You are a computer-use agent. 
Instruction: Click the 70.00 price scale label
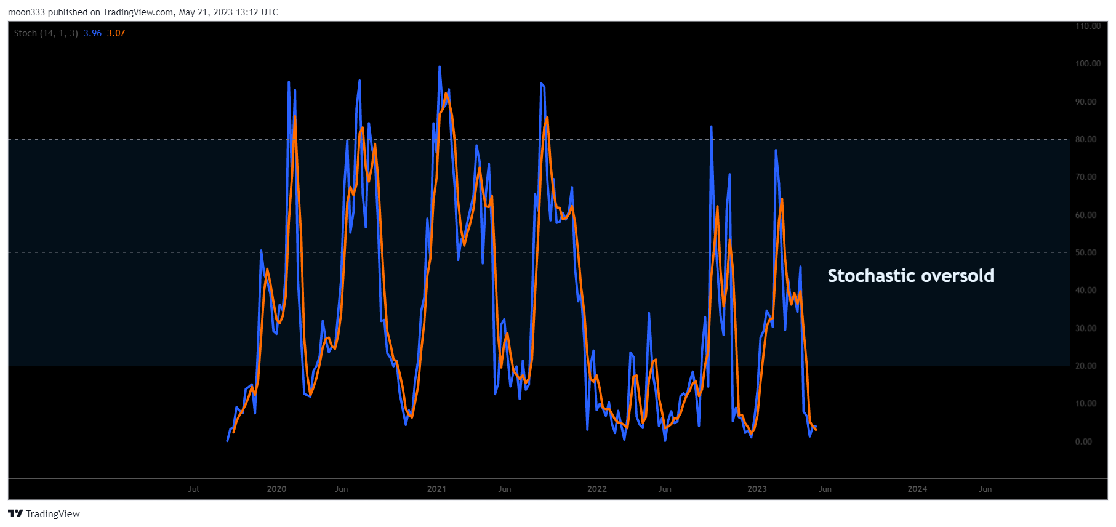click(1086, 177)
